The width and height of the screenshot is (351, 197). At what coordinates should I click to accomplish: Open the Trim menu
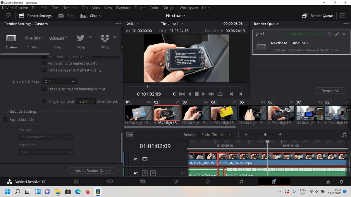(56, 8)
